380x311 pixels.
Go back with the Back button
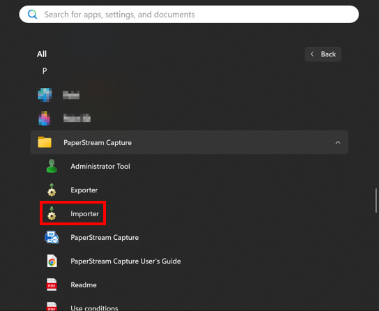pos(323,54)
